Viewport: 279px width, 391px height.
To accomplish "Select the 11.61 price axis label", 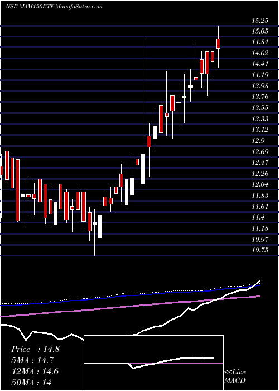I will 261,206.
